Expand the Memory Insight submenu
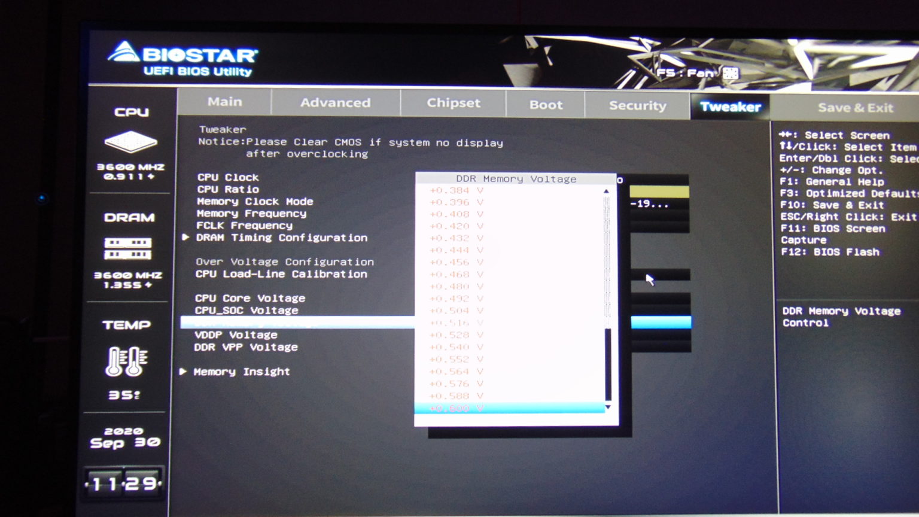The width and height of the screenshot is (919, 517). pyautogui.click(x=241, y=372)
